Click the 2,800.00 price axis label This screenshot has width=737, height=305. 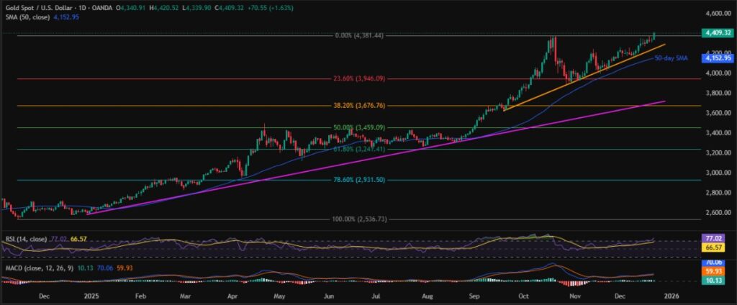718,193
